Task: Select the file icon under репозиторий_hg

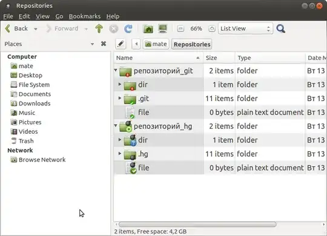Action: pyautogui.click(x=131, y=168)
